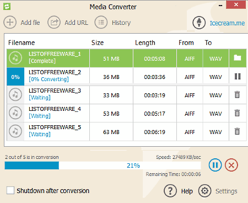The width and height of the screenshot is (248, 203).
Task: Click the Filename column header
Action: pos(21,42)
